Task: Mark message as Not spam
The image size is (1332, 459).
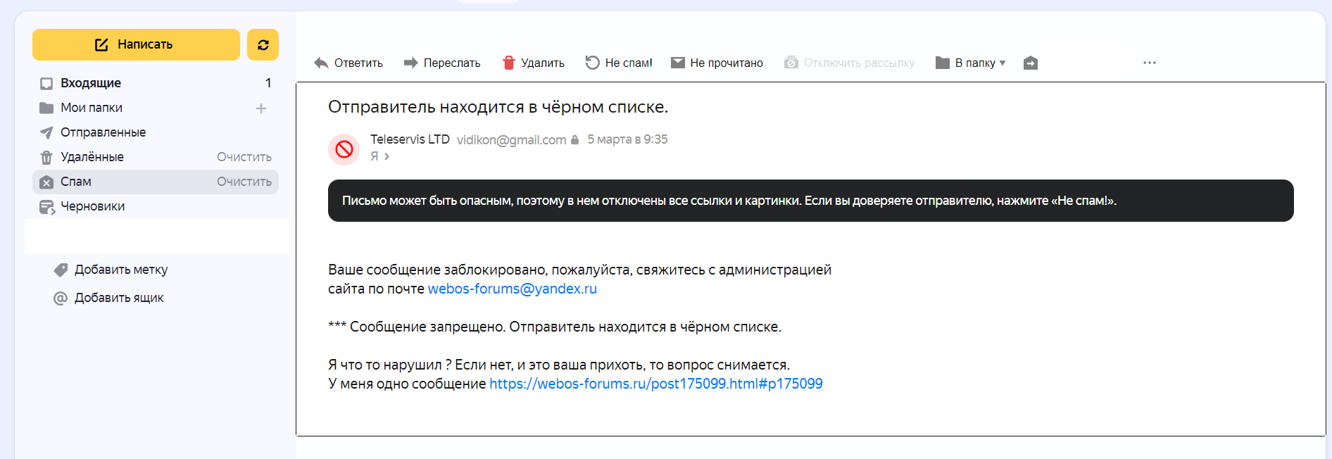Action: pos(619,63)
